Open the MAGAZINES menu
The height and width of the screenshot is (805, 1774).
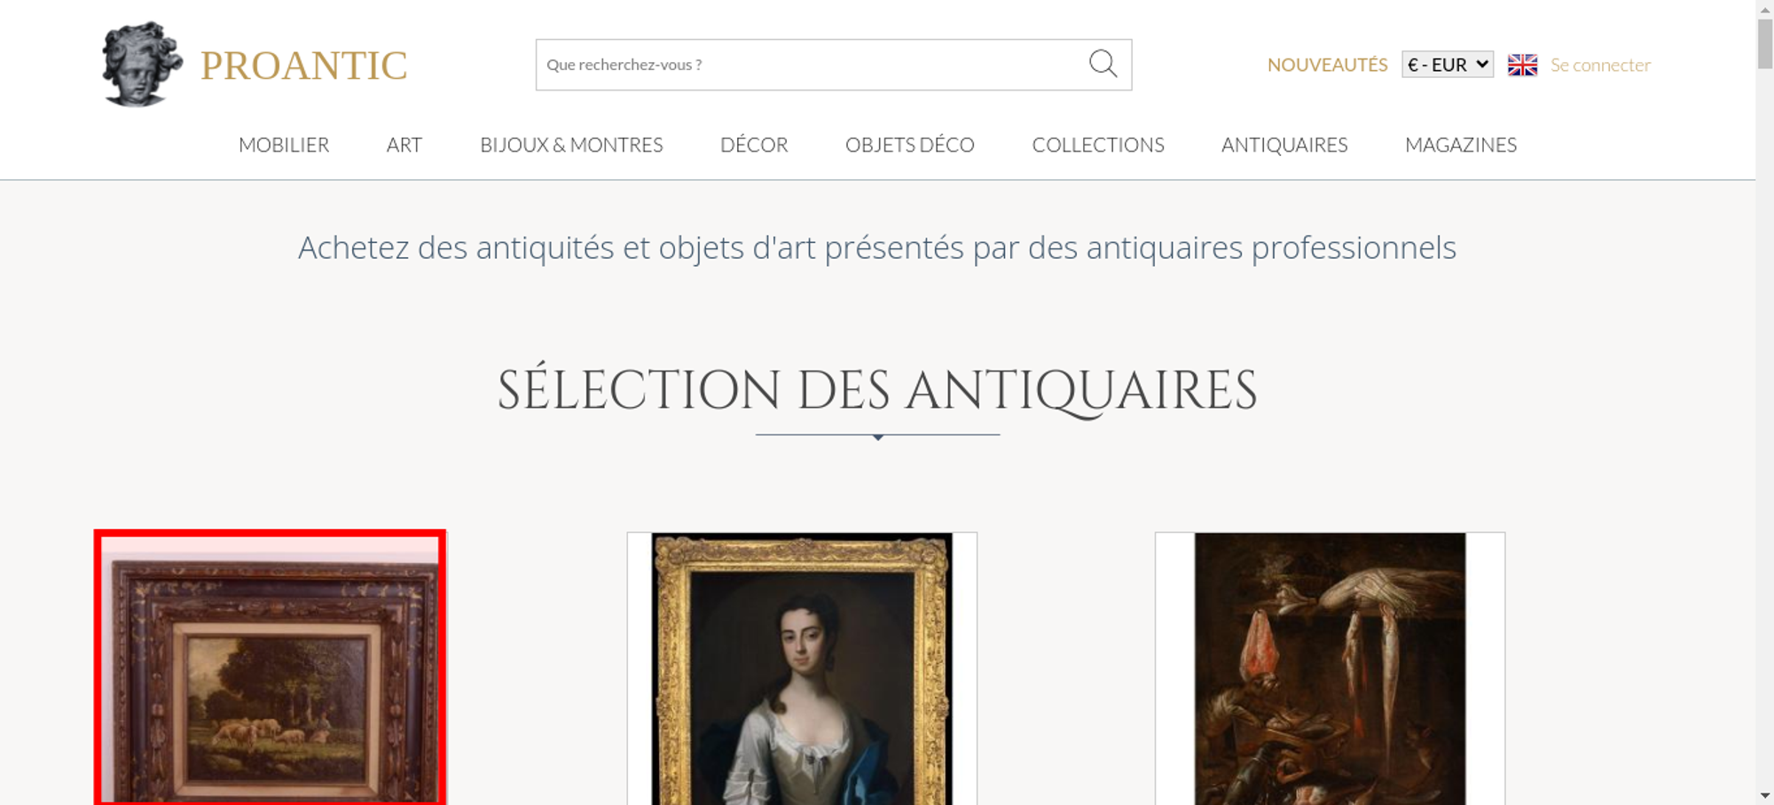(x=1461, y=145)
